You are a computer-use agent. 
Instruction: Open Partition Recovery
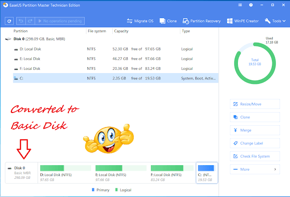[x=202, y=21]
